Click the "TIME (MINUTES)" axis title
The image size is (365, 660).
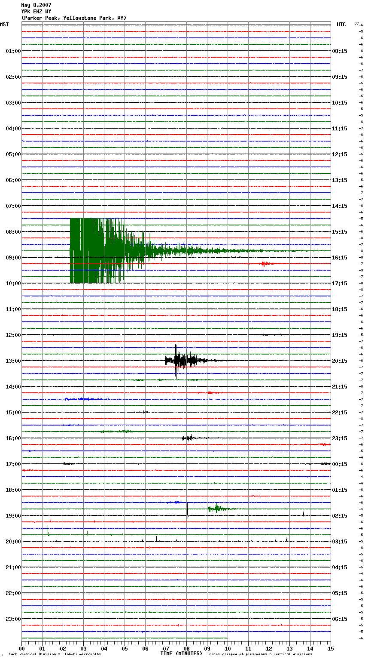click(x=181, y=654)
